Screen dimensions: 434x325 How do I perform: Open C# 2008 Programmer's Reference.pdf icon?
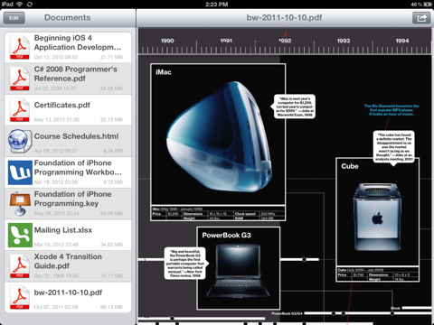click(x=19, y=79)
